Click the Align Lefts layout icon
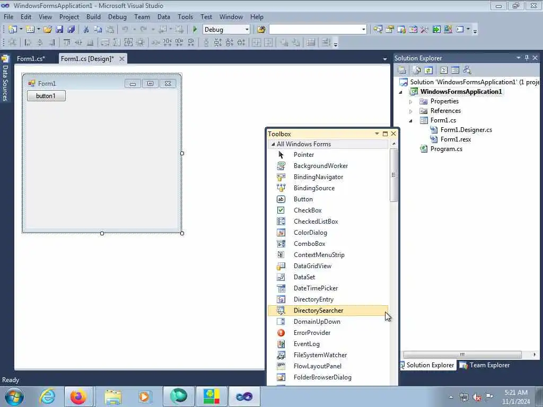Image resolution: width=543 pixels, height=407 pixels. click(x=28, y=42)
